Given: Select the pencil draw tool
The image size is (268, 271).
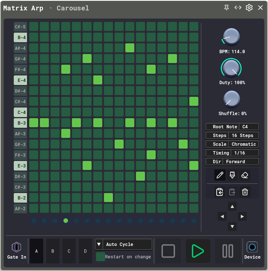Looking at the screenshot, I should point(220,175).
